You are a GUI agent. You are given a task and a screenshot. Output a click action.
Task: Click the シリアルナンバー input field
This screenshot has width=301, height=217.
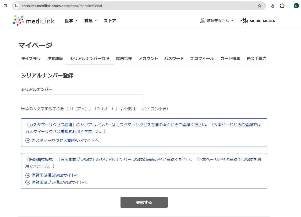83,100
